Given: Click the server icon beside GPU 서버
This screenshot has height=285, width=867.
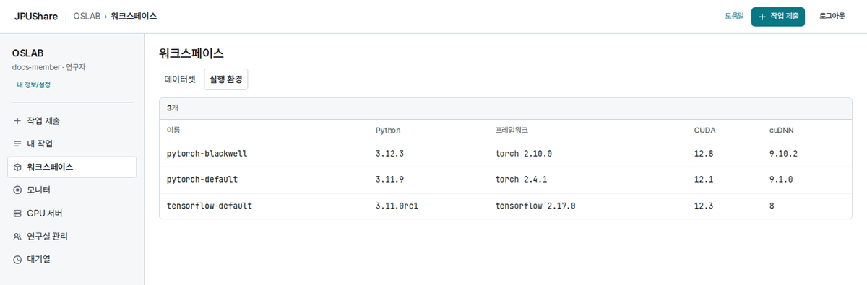Looking at the screenshot, I should coord(17,213).
